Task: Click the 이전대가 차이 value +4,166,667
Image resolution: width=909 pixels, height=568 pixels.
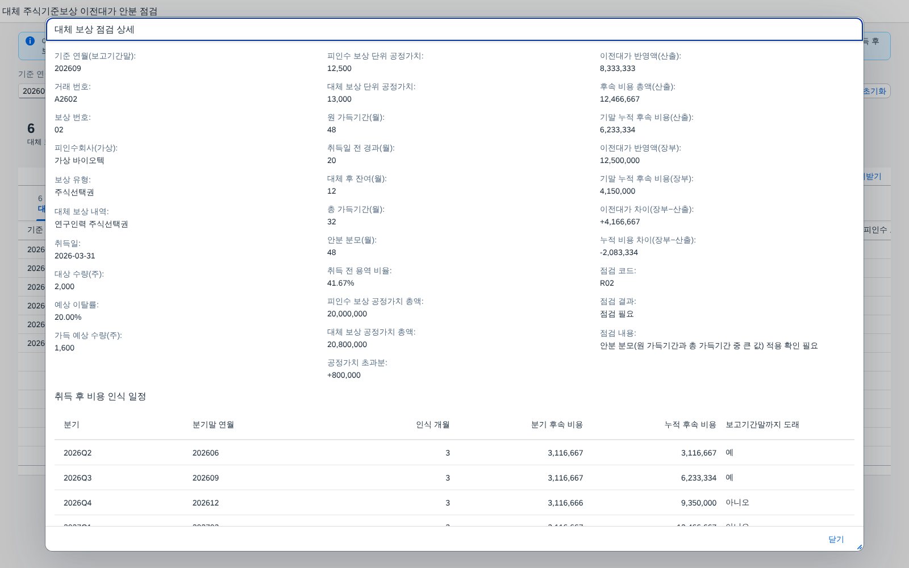Action: point(620,222)
